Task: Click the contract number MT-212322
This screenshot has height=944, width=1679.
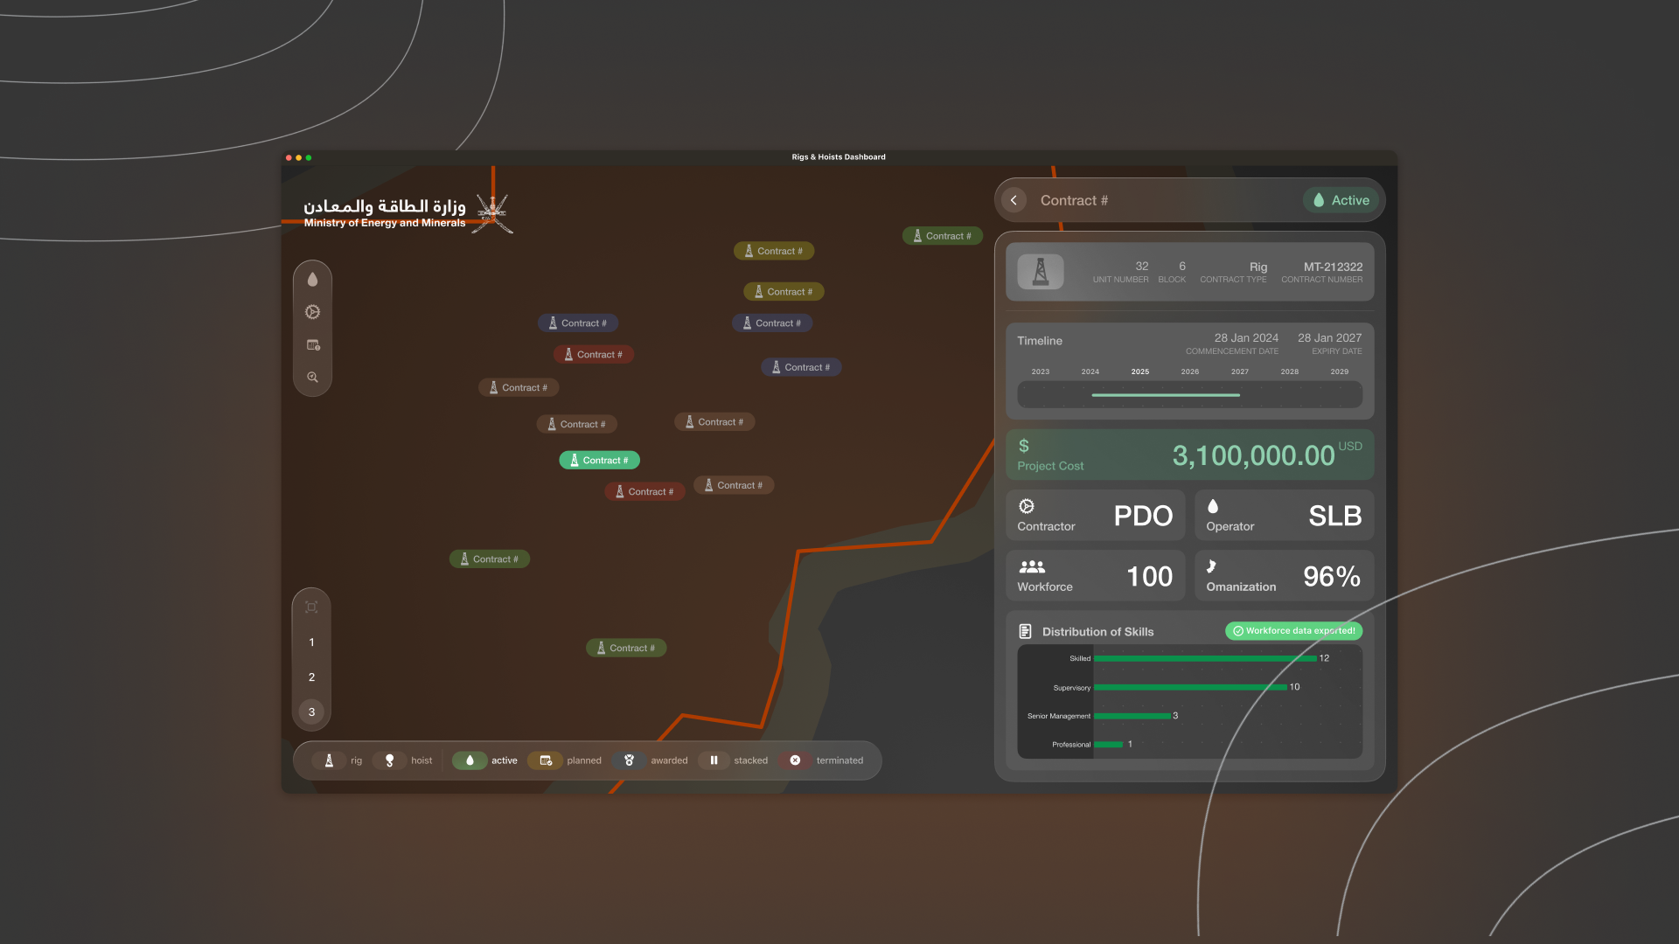Action: 1333,267
